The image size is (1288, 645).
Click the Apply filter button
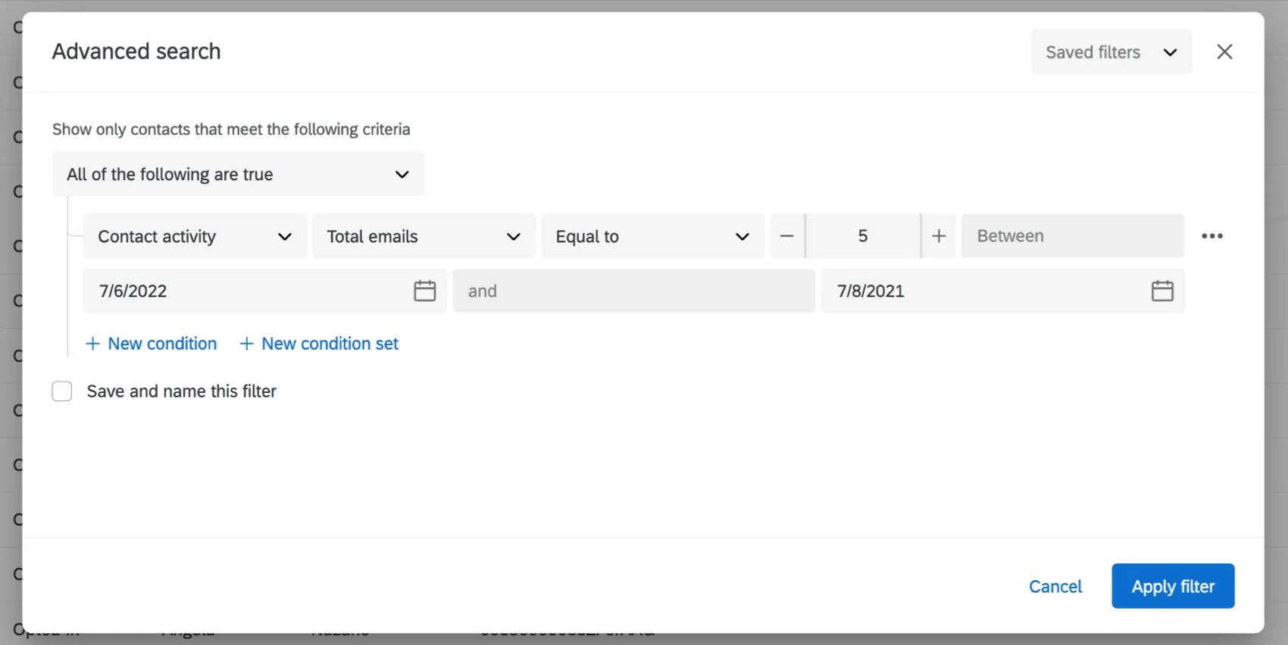click(1172, 586)
